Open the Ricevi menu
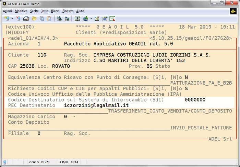This screenshot has width=240, height=167. [55, 11]
